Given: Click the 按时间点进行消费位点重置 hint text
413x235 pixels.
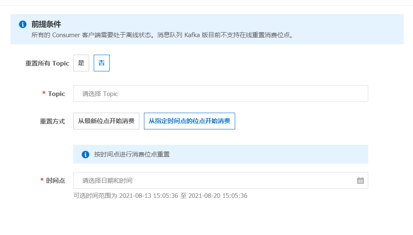Looking at the screenshot, I should pyautogui.click(x=132, y=154).
